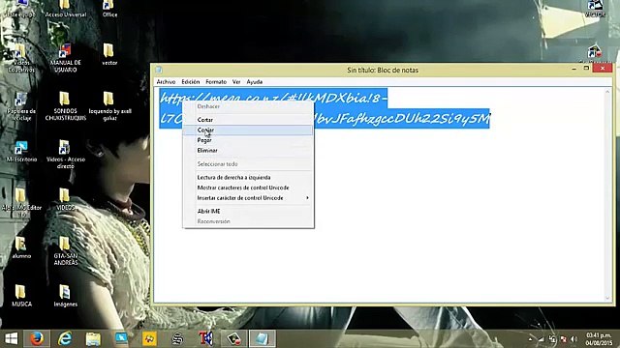Select Lectura de derecha a izquierda
Screen dimensions: 620x348
[248, 178]
